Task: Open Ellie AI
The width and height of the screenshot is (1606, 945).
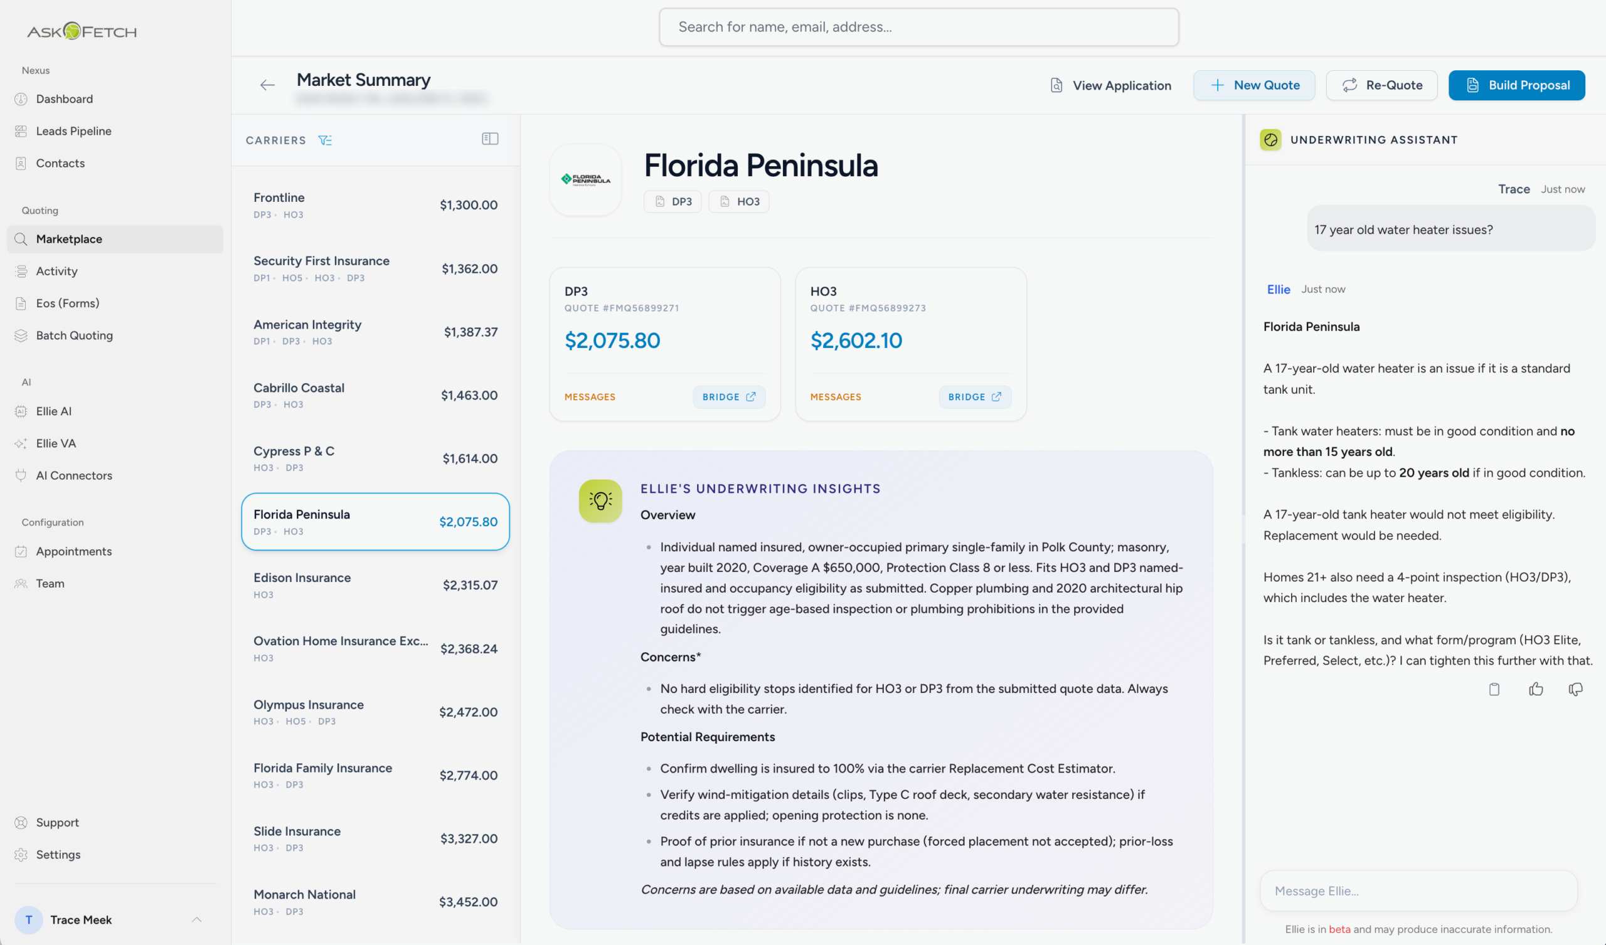Action: coord(115,411)
